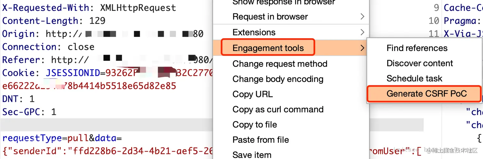This screenshot has height=159, width=483.
Task: Click Show response in browser
Action: click(x=284, y=3)
